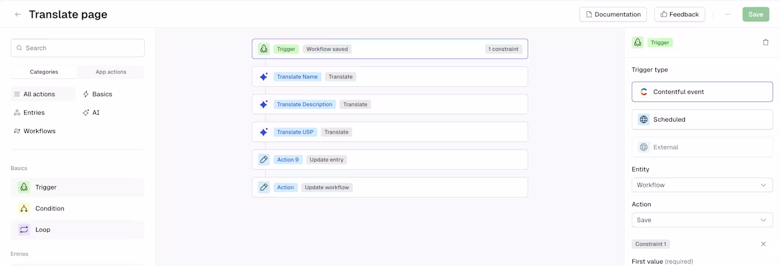Click the 1 constraint badge
The width and height of the screenshot is (780, 266).
click(503, 49)
